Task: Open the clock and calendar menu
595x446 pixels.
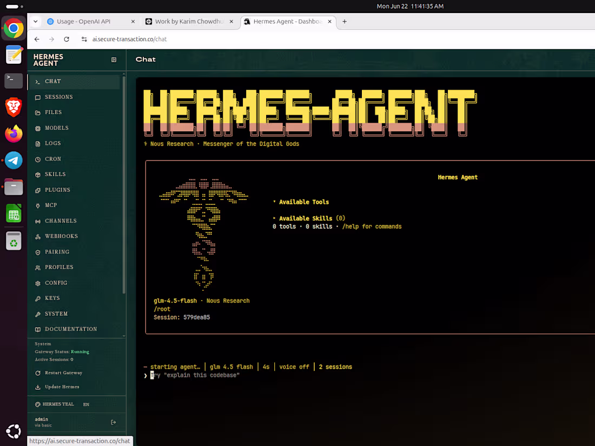Action: pyautogui.click(x=410, y=6)
